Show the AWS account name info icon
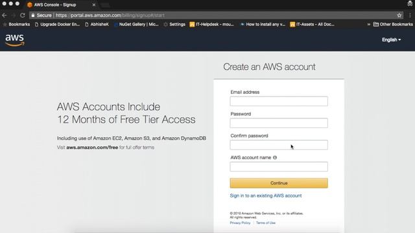Image resolution: width=415 pixels, height=233 pixels. [x=275, y=157]
